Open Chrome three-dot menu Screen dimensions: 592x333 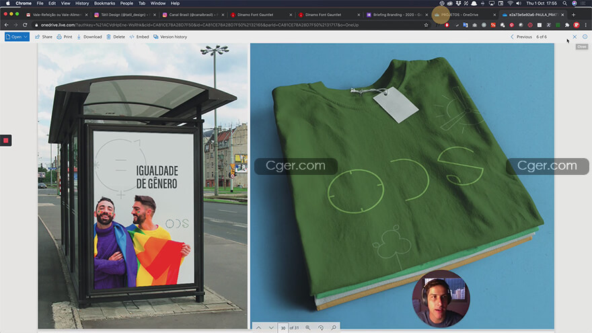pos(586,25)
